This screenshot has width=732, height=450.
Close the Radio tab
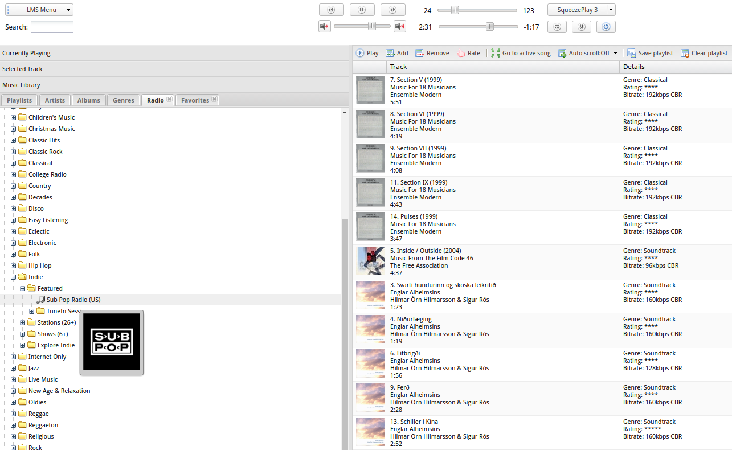(x=169, y=99)
